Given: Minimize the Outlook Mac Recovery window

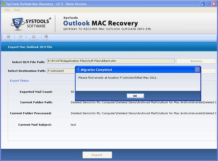Looking at the screenshot, I should point(203,4).
